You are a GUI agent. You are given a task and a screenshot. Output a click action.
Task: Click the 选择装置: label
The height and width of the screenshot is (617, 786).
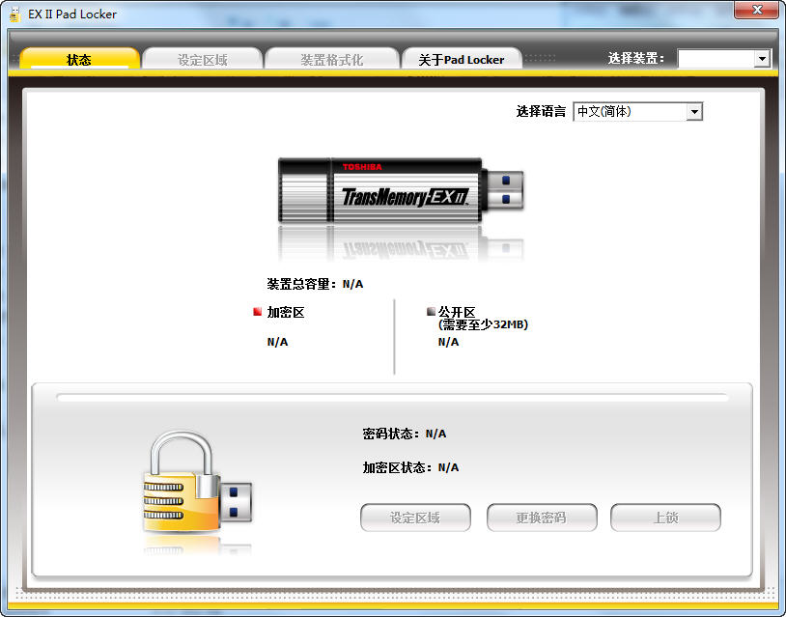(x=636, y=58)
